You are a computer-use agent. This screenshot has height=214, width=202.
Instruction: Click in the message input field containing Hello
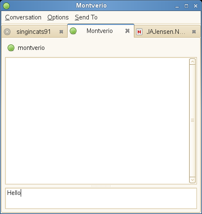click(101, 198)
